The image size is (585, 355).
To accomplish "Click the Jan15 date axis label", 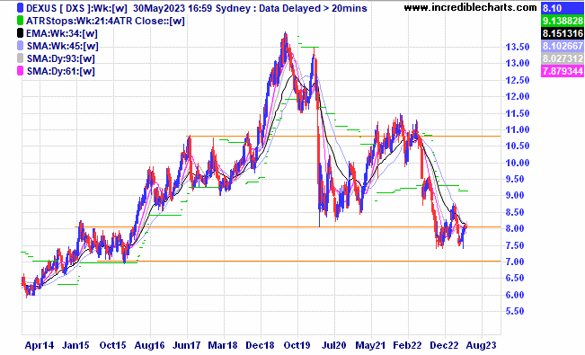I will (x=75, y=345).
